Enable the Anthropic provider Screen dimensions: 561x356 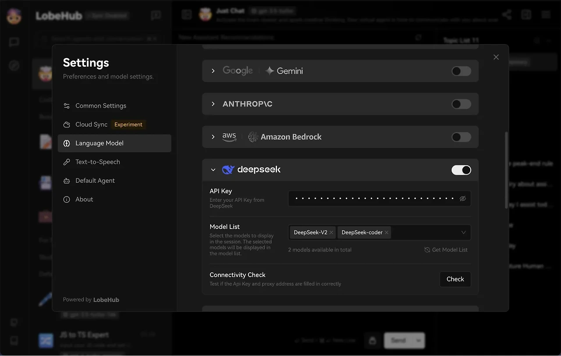click(461, 104)
